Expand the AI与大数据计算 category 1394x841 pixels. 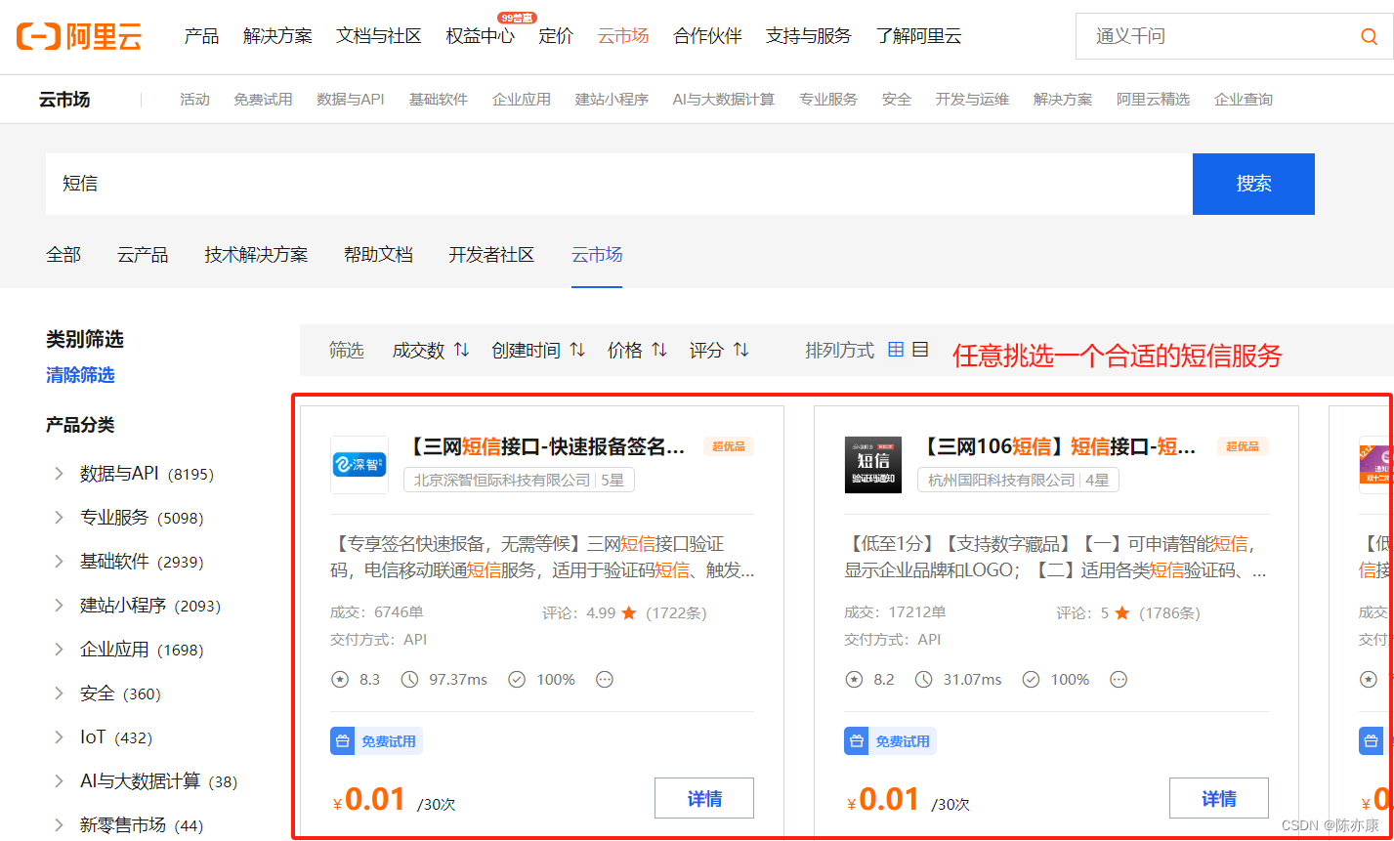pyautogui.click(x=59, y=781)
